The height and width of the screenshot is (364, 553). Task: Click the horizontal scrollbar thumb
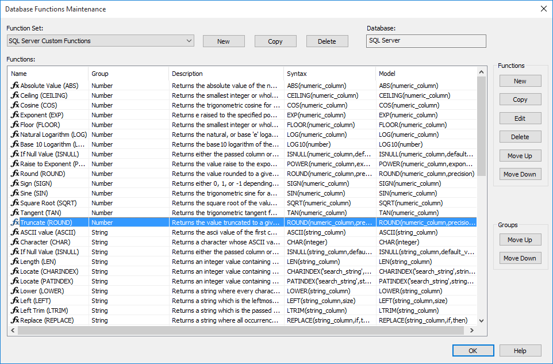240,331
